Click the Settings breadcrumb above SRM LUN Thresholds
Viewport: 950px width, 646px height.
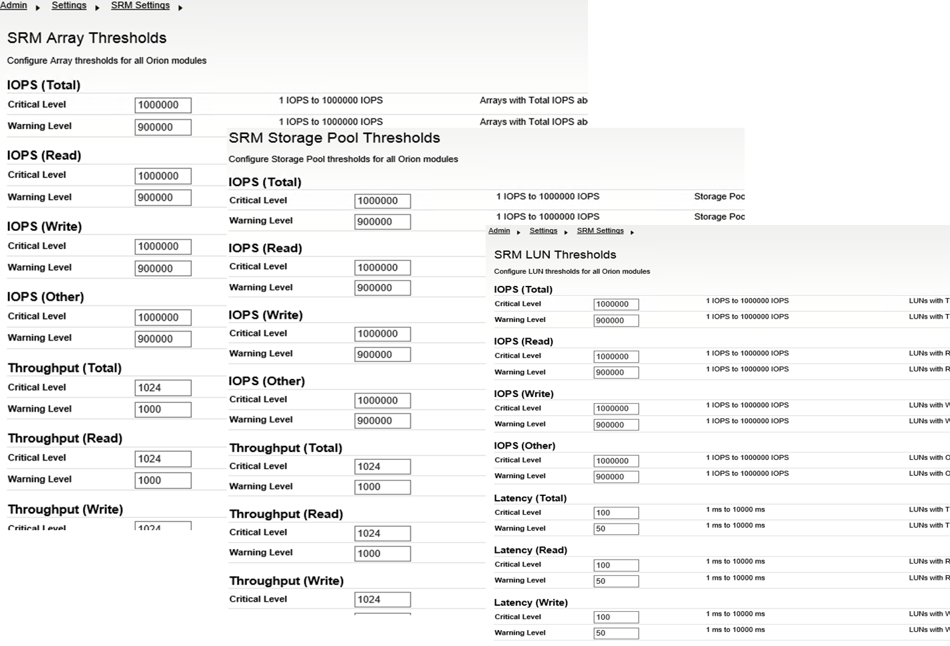543,230
